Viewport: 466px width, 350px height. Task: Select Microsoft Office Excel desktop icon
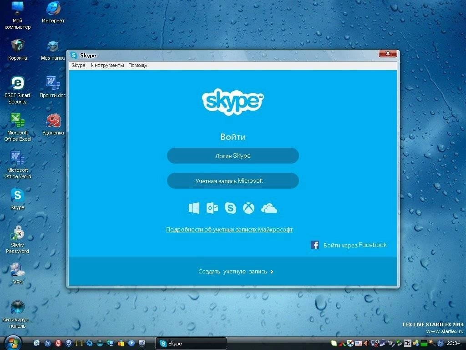pos(18,128)
